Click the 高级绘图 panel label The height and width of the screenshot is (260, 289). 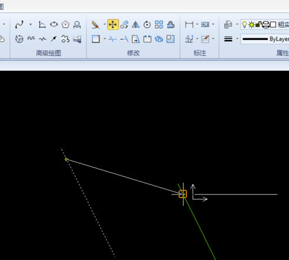[x=48, y=53]
